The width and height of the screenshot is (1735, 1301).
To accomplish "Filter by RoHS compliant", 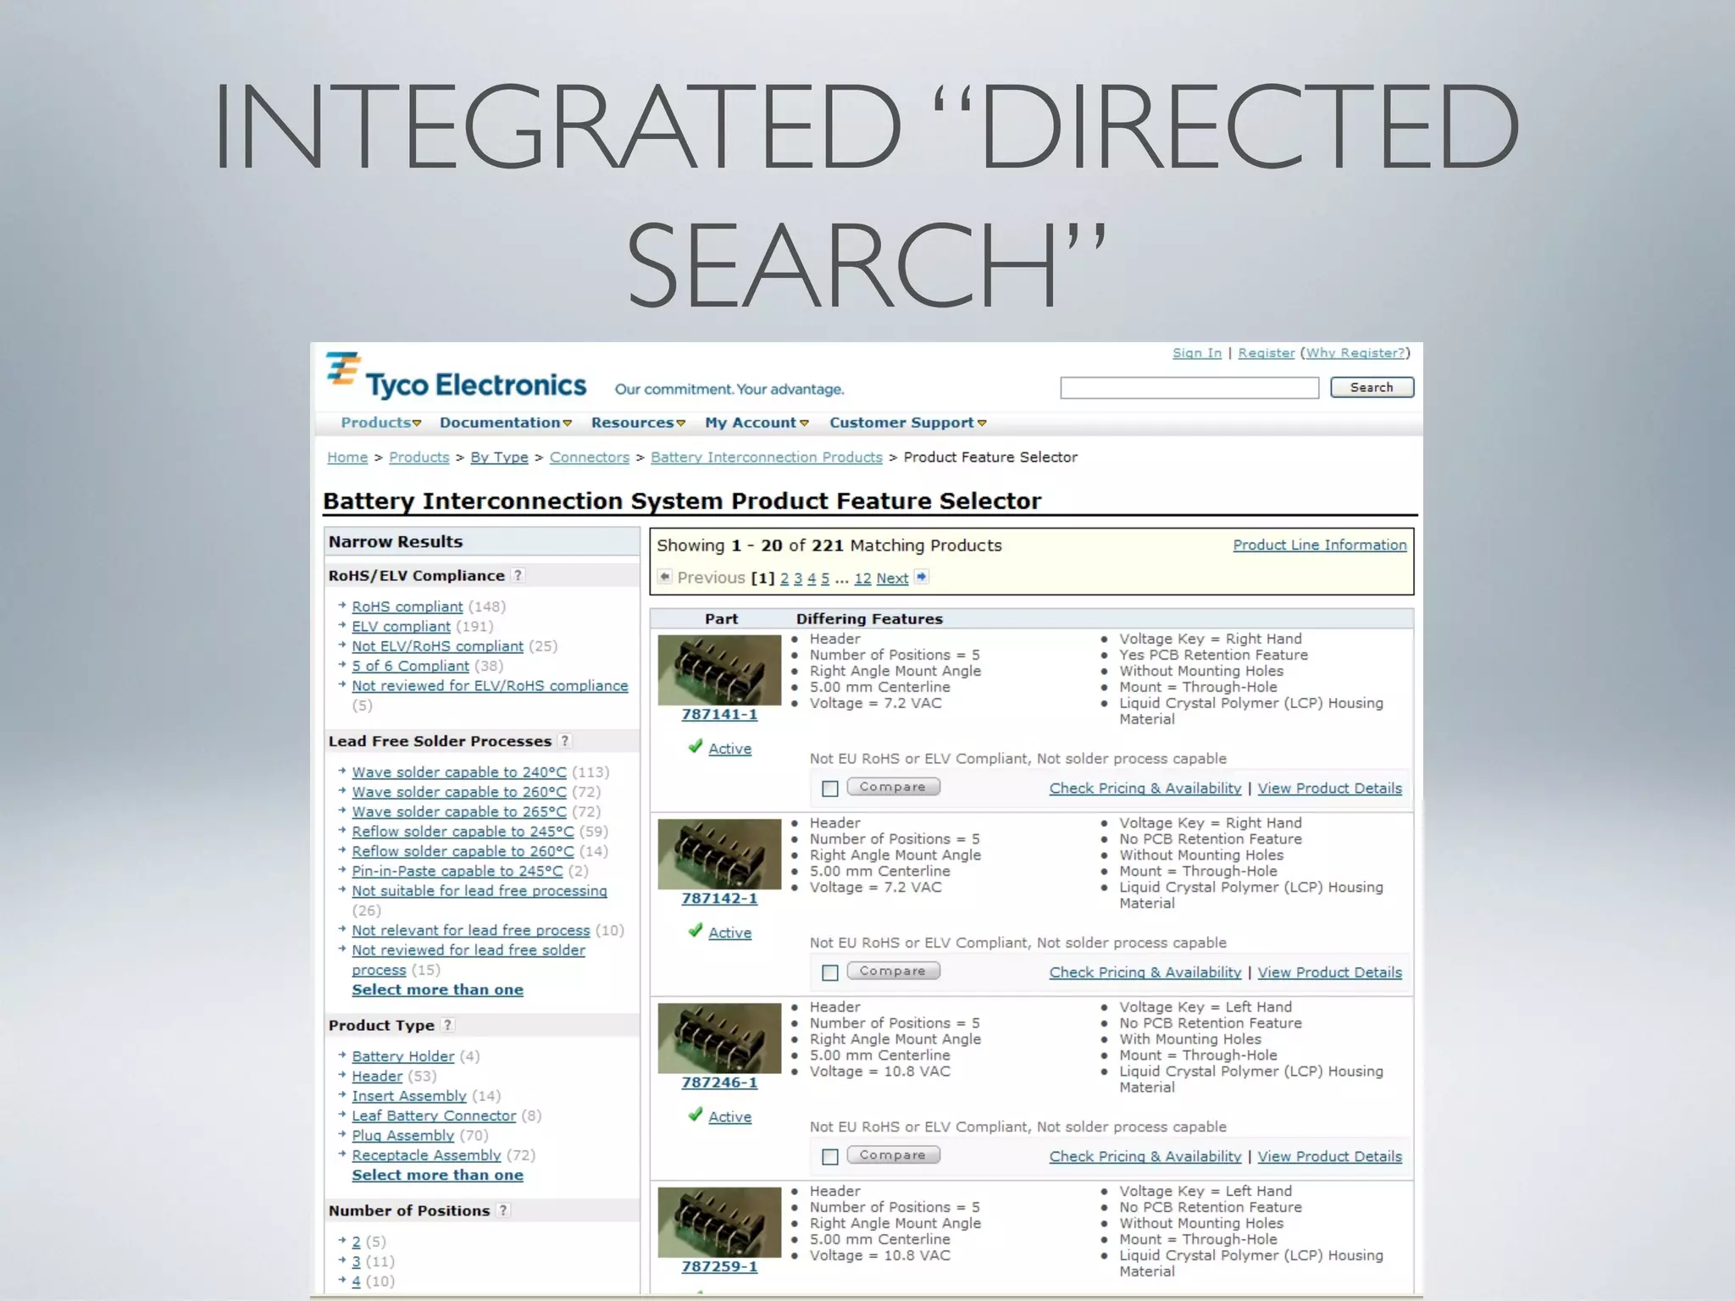I will (x=407, y=606).
